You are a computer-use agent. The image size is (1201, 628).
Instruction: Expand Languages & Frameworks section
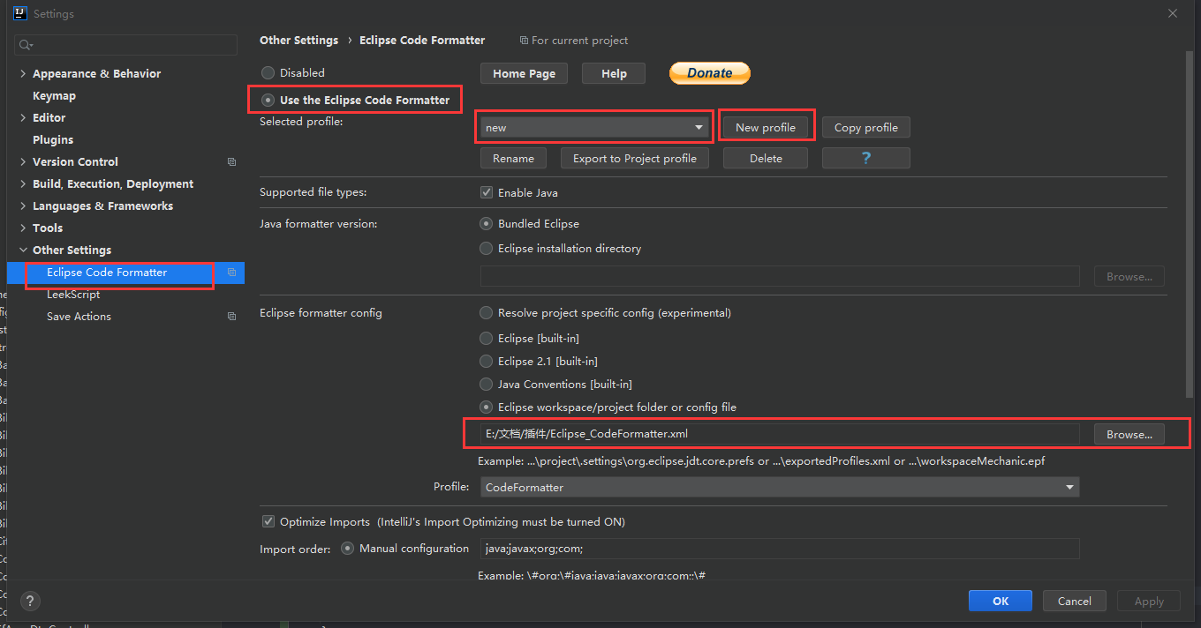[x=23, y=206]
